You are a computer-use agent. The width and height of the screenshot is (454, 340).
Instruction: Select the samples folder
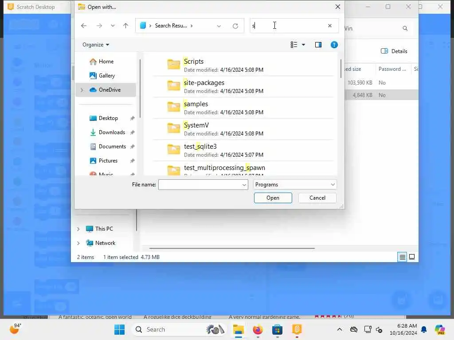[243, 108]
